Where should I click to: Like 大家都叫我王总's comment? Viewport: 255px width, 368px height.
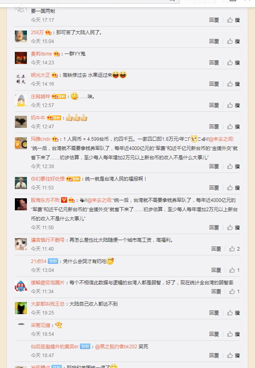(x=233, y=313)
